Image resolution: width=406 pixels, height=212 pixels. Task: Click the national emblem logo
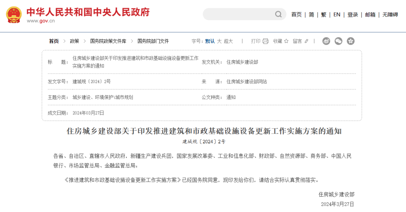tap(14, 15)
